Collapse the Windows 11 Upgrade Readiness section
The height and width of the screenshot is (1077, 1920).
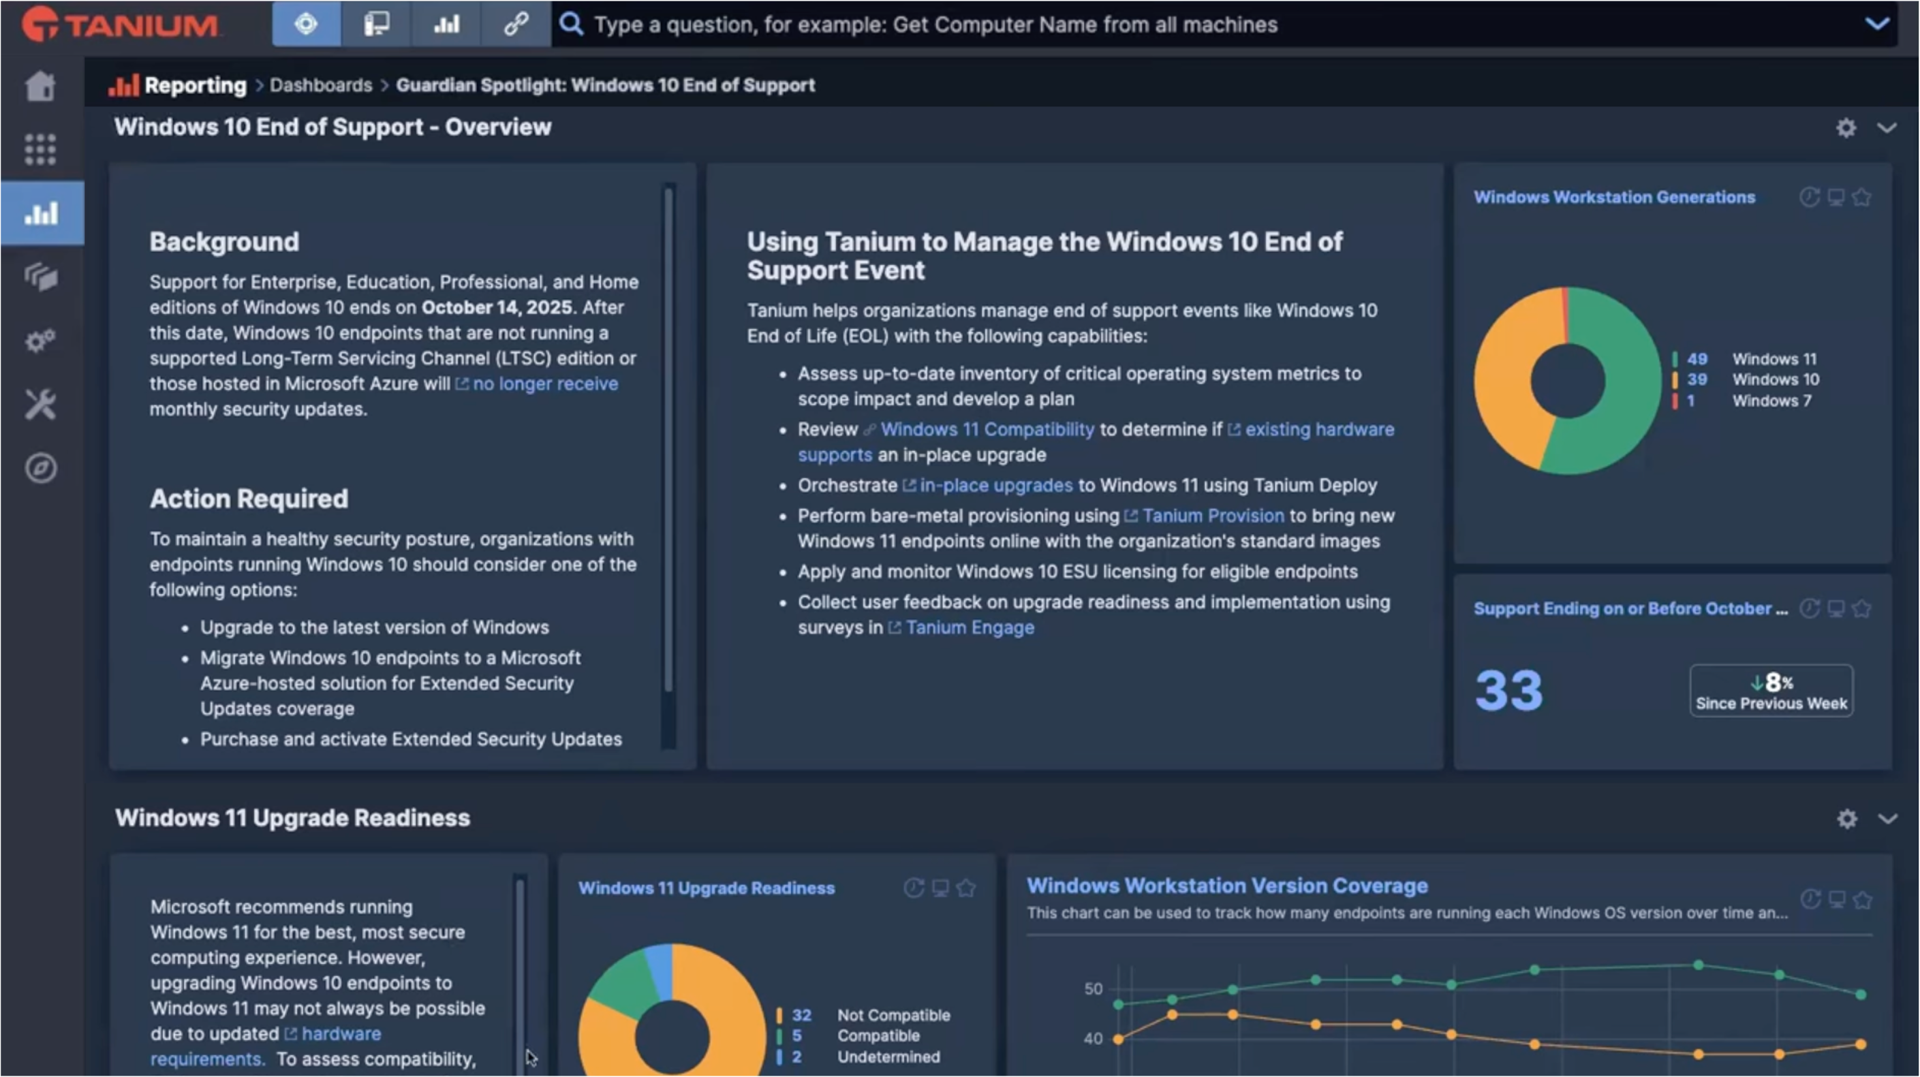point(1887,819)
